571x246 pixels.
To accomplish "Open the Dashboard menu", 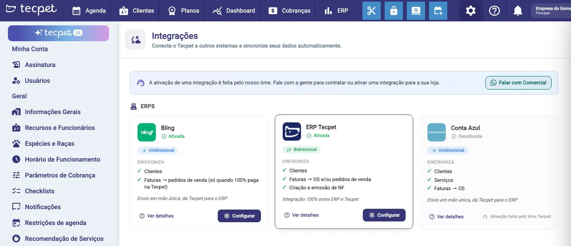I will [234, 11].
